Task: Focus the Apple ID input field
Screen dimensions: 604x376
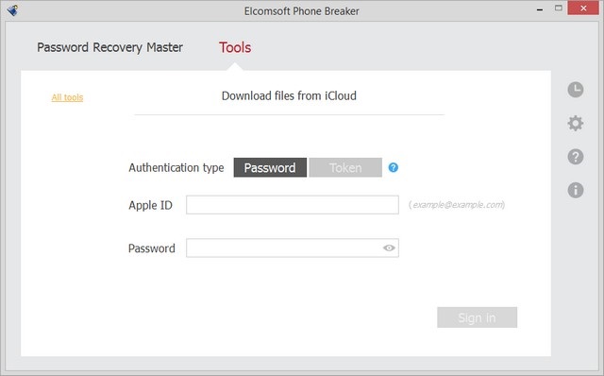Action: [293, 205]
